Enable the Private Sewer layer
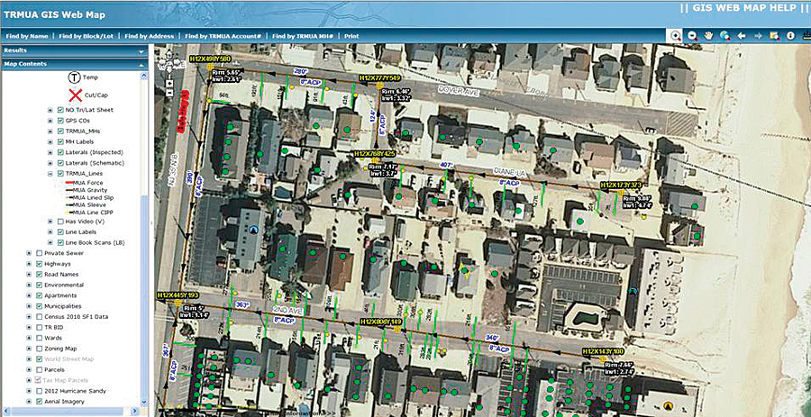This screenshot has width=811, height=417. point(40,253)
